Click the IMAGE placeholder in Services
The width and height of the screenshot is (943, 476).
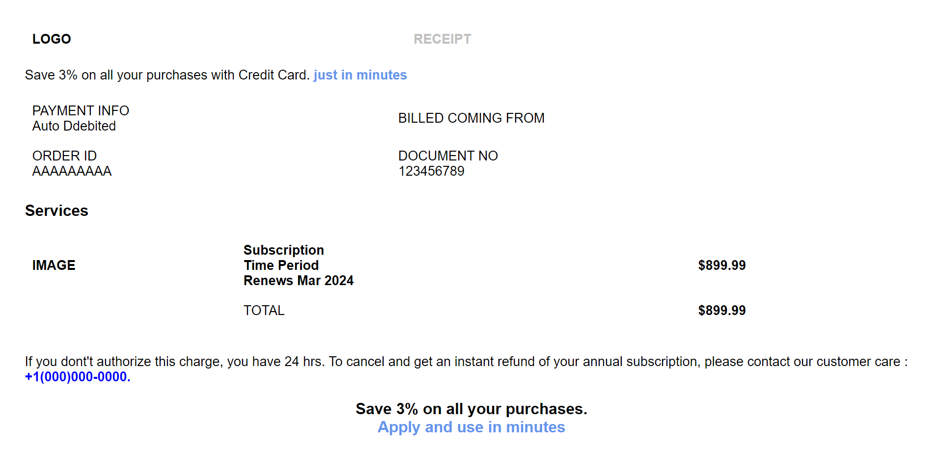pyautogui.click(x=54, y=265)
